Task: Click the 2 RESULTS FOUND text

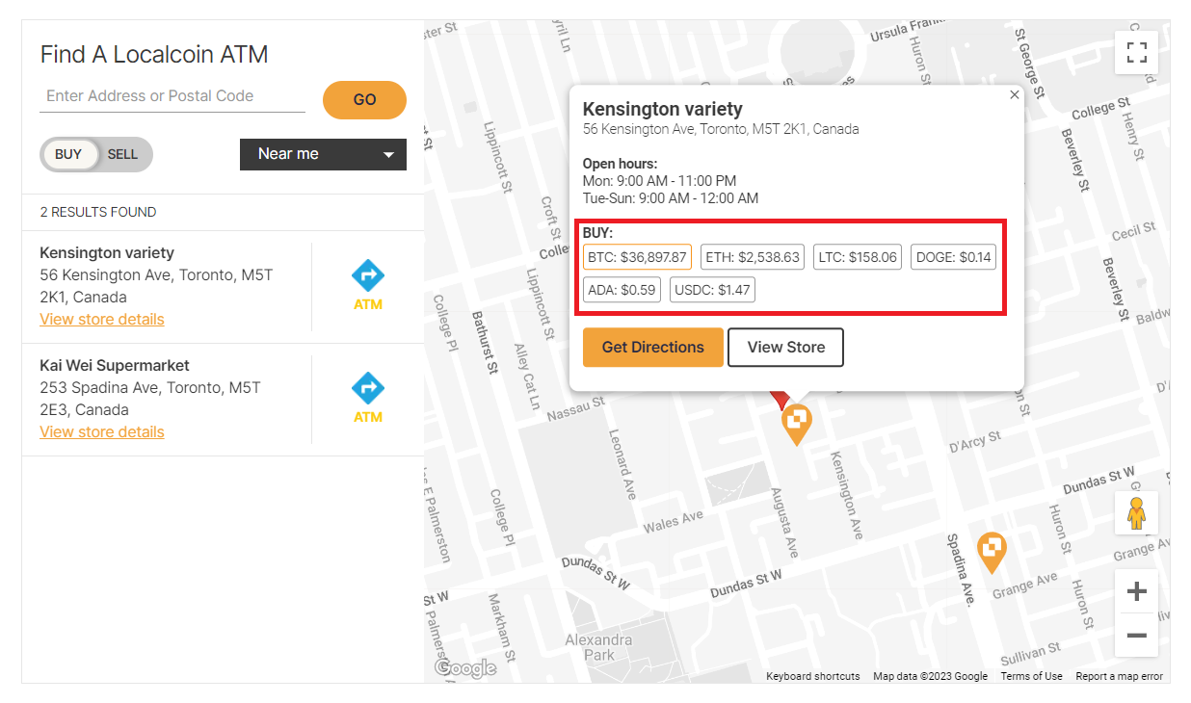Action: 98,212
